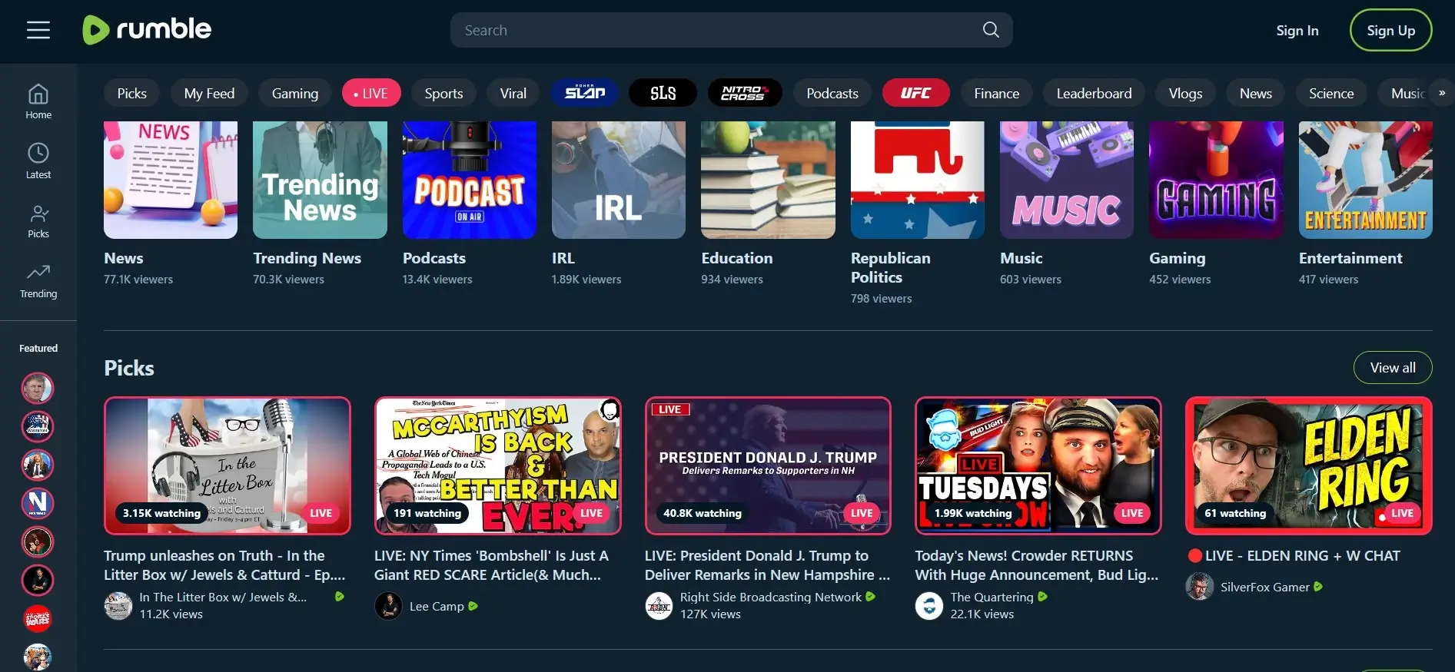Open the sixth featured channel avatar

tap(38, 580)
